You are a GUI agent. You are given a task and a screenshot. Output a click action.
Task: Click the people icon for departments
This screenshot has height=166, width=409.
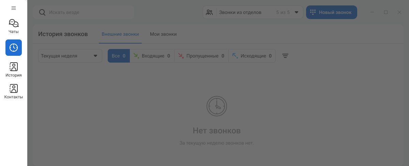[210, 12]
